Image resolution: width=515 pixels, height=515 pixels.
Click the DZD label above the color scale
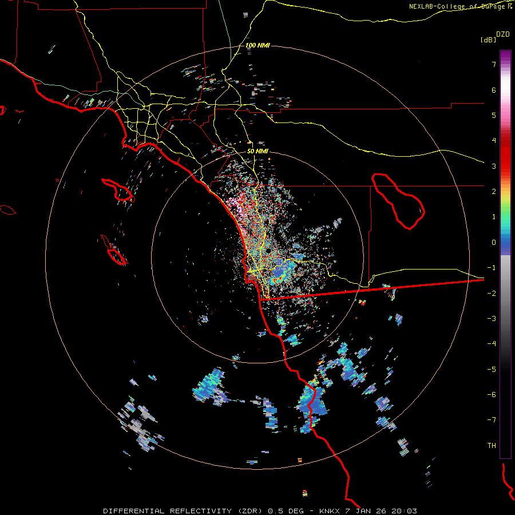coord(503,34)
